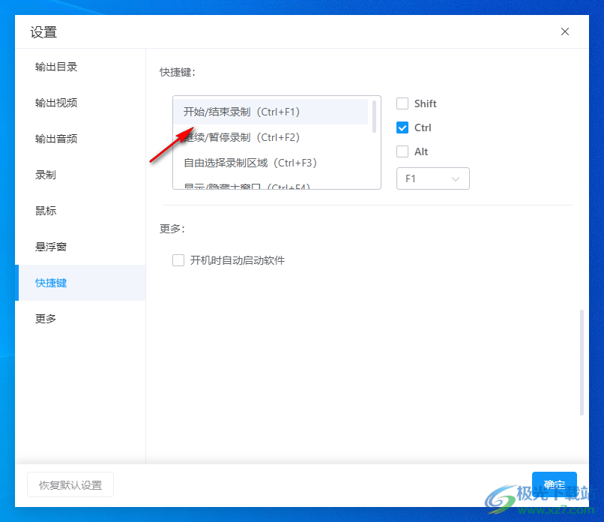
Task: Select 开始/结束录制 (Ctrl+F1) shortcut row
Action: [x=271, y=112]
